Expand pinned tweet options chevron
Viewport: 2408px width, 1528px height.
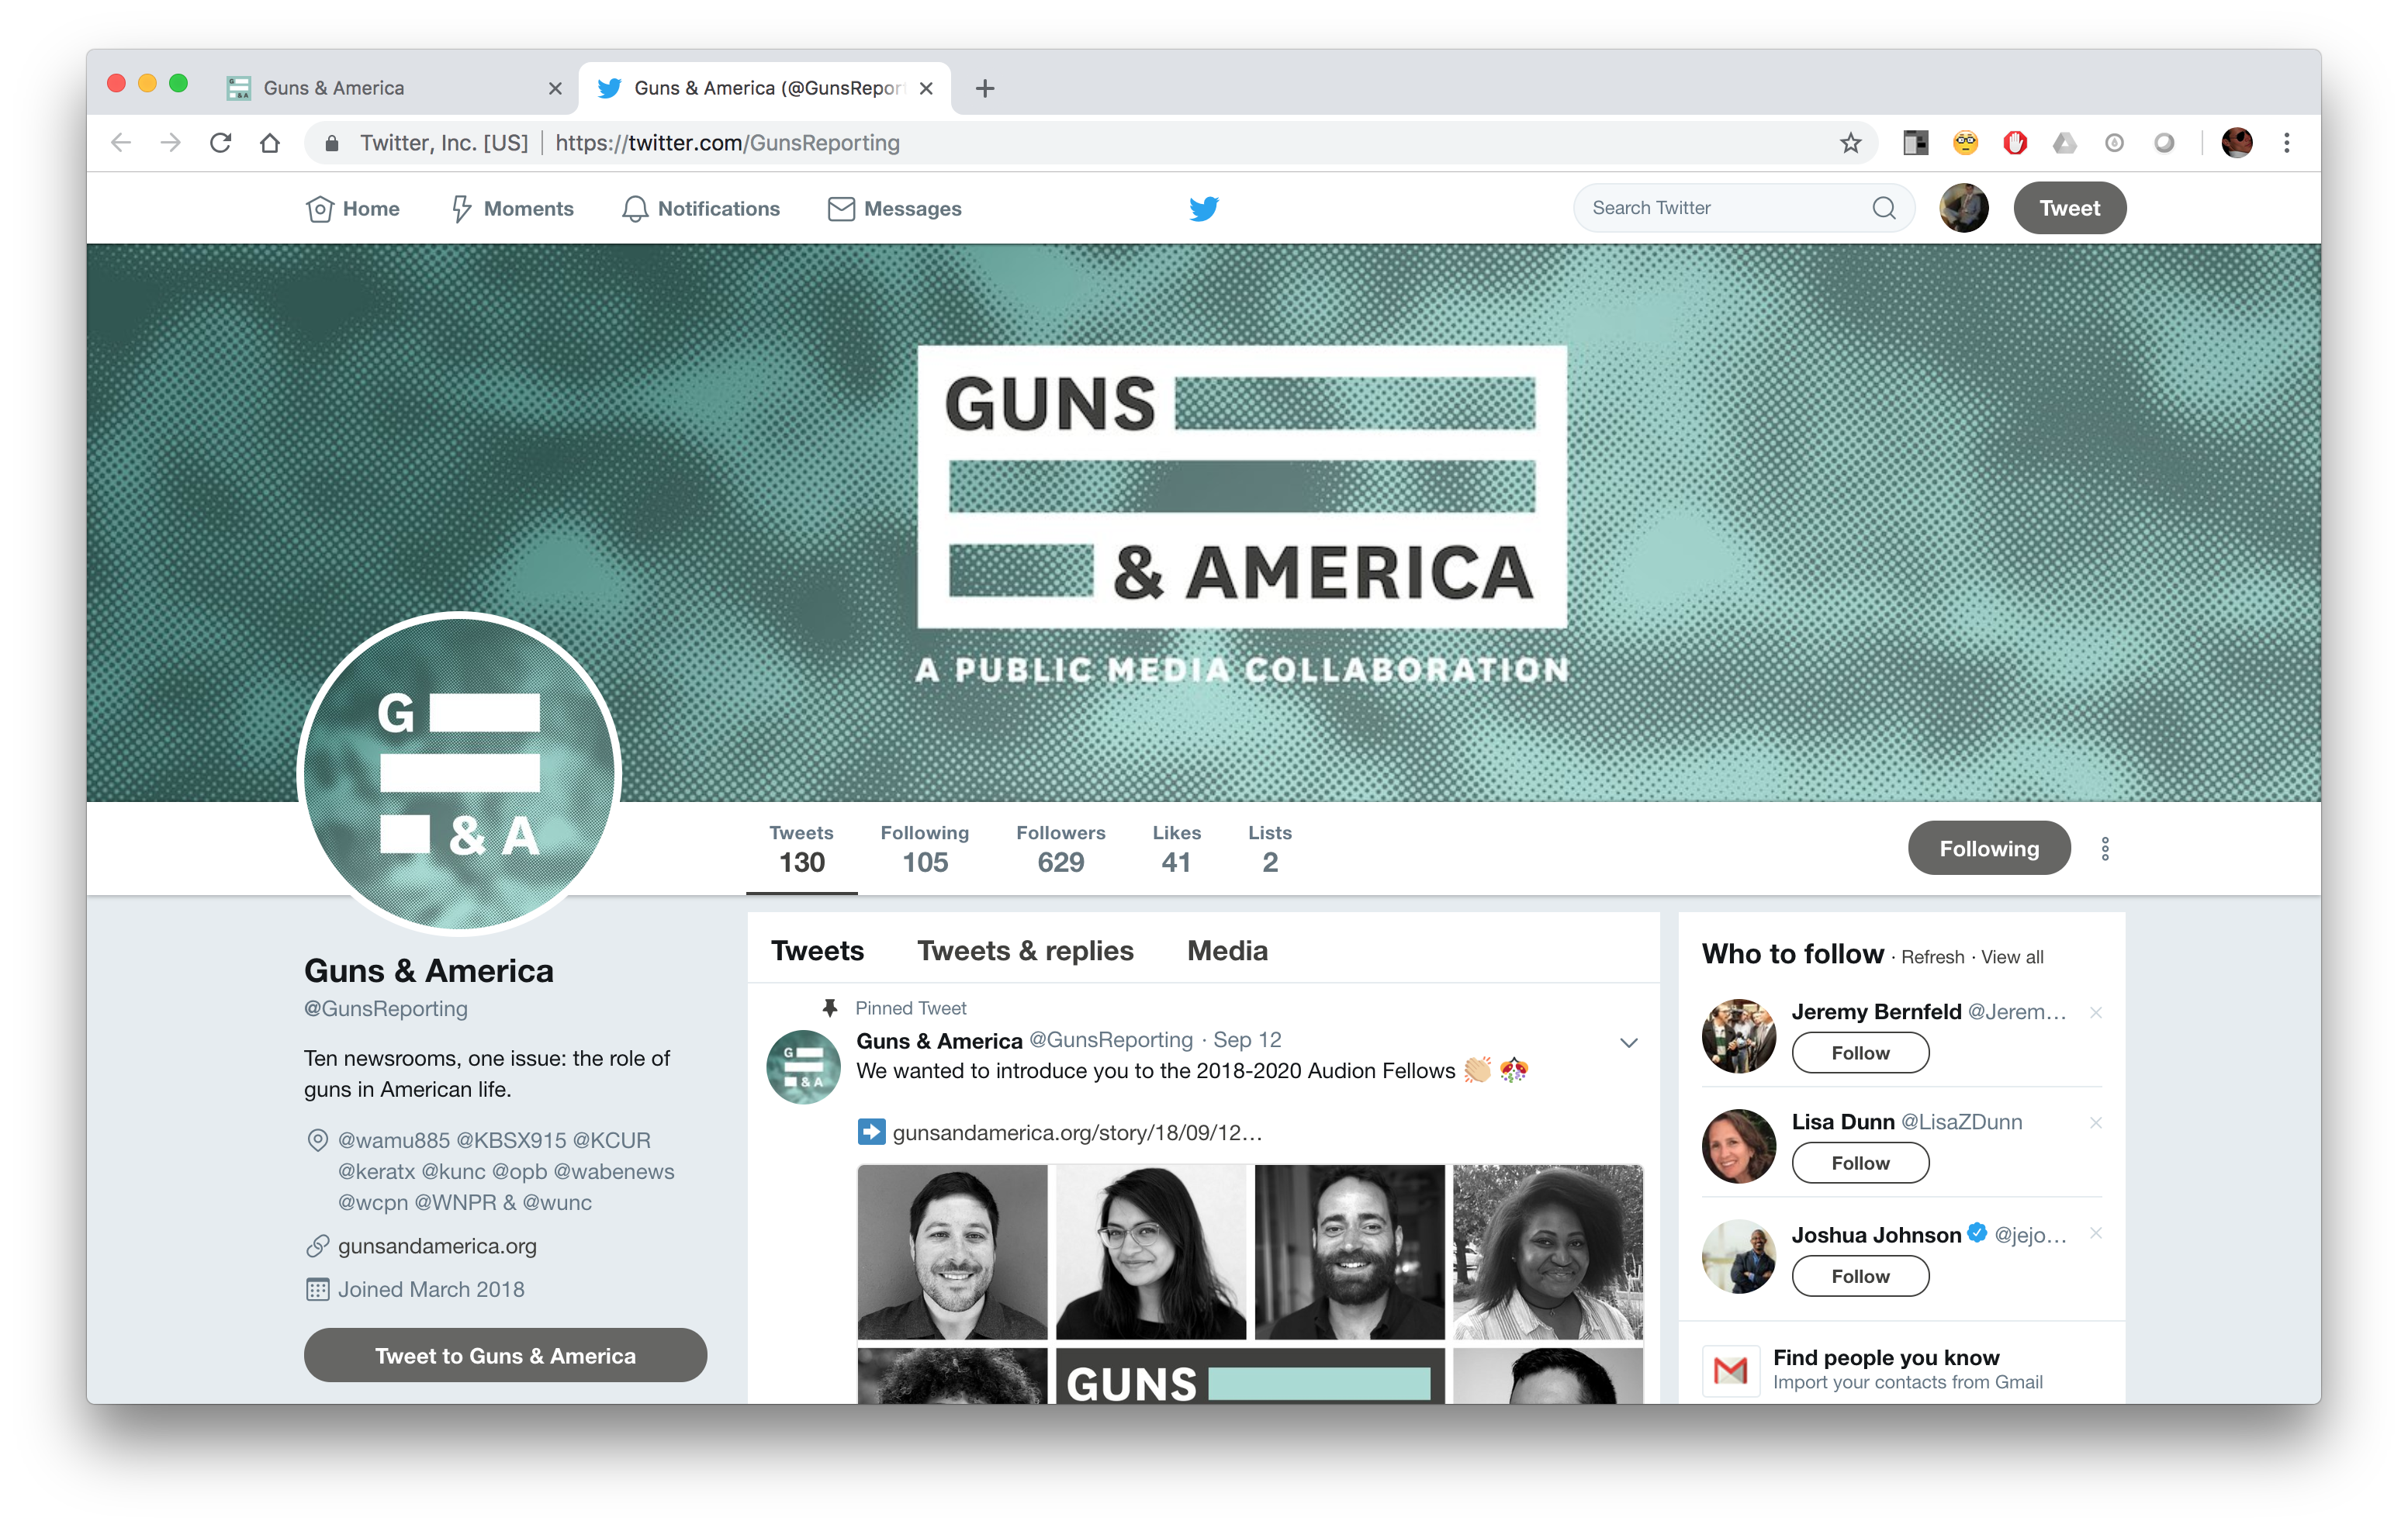(1628, 1043)
